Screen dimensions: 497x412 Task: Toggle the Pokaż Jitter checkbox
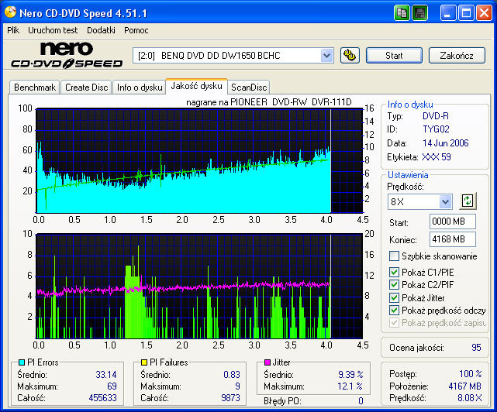pos(395,297)
